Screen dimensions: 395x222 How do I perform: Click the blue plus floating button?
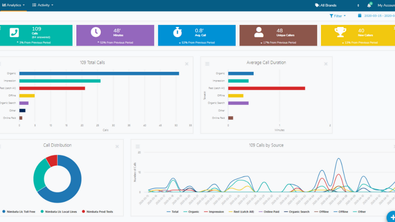pyautogui.click(x=392, y=217)
